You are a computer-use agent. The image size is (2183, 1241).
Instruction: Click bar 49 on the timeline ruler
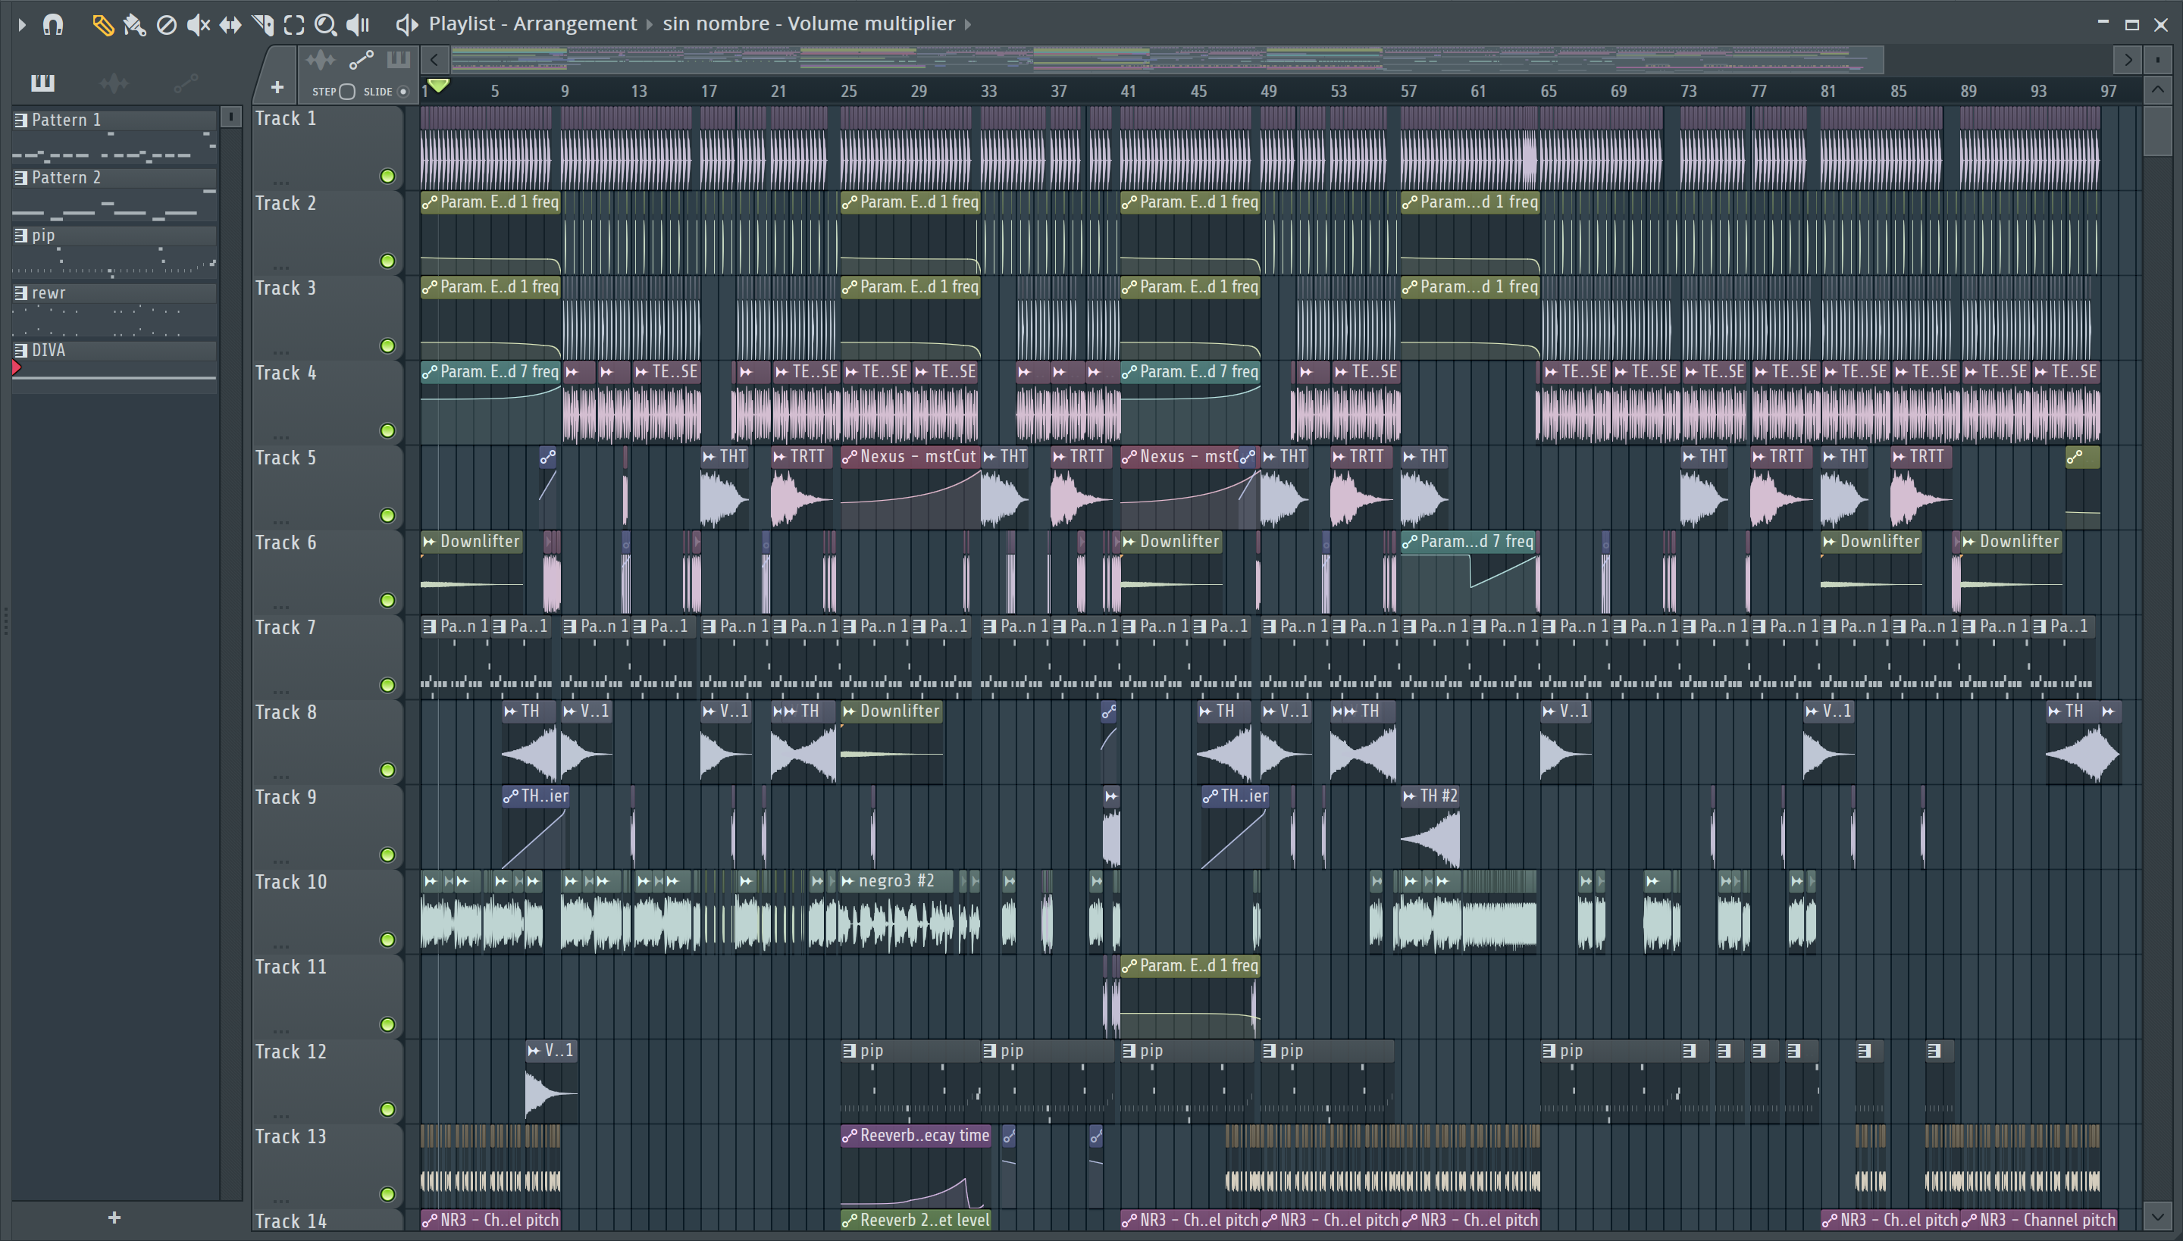tap(1268, 91)
